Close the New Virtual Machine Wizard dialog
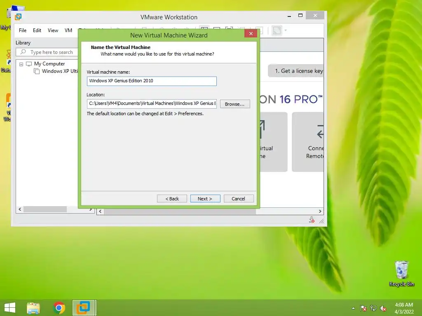 pos(251,33)
